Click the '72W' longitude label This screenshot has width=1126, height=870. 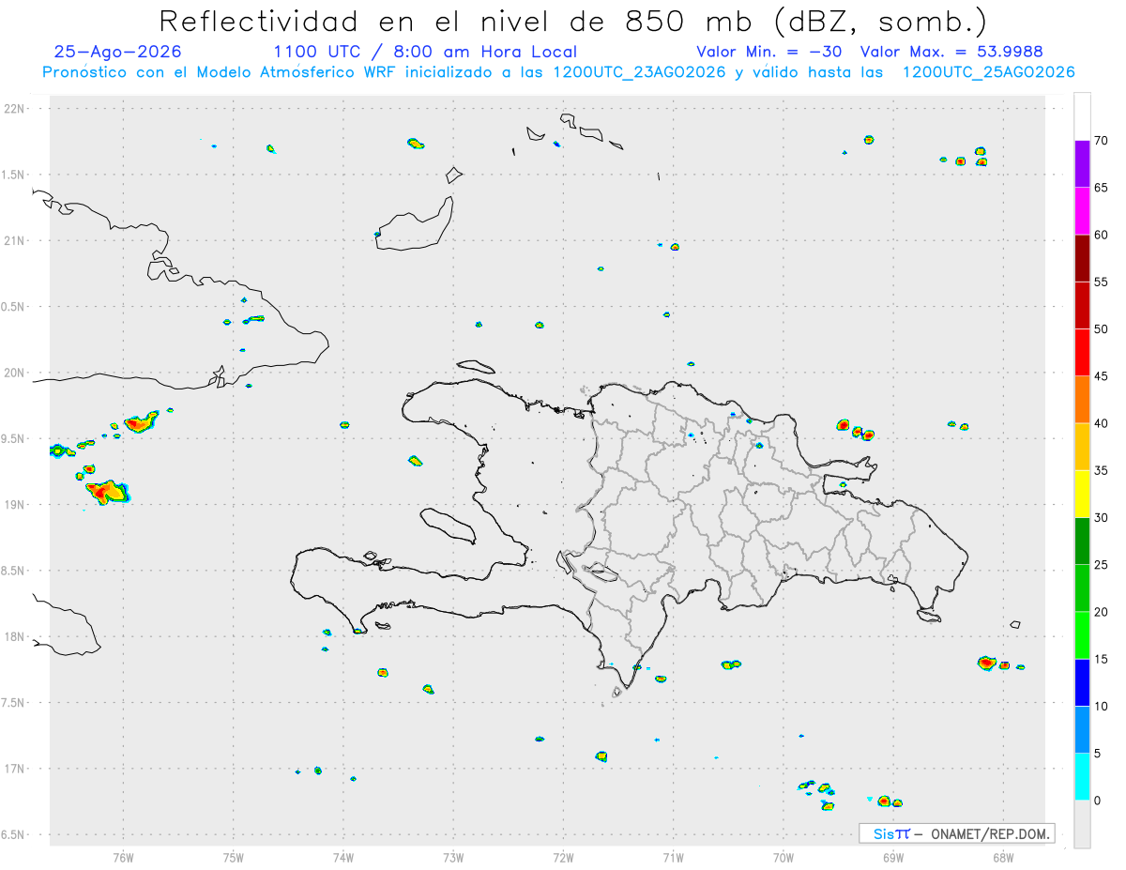coord(563,857)
